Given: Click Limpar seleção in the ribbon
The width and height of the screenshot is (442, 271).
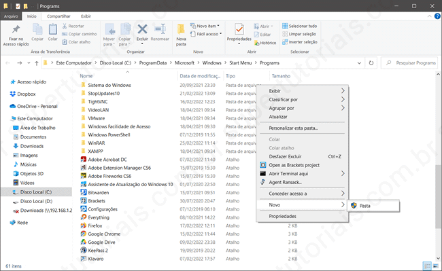Looking at the screenshot, I should tap(299, 34).
